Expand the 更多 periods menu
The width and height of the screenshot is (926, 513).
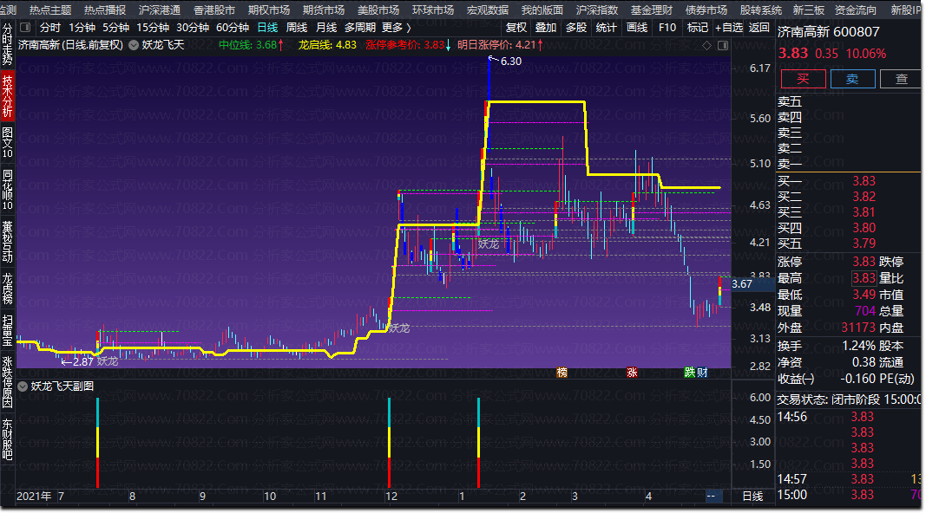(396, 28)
